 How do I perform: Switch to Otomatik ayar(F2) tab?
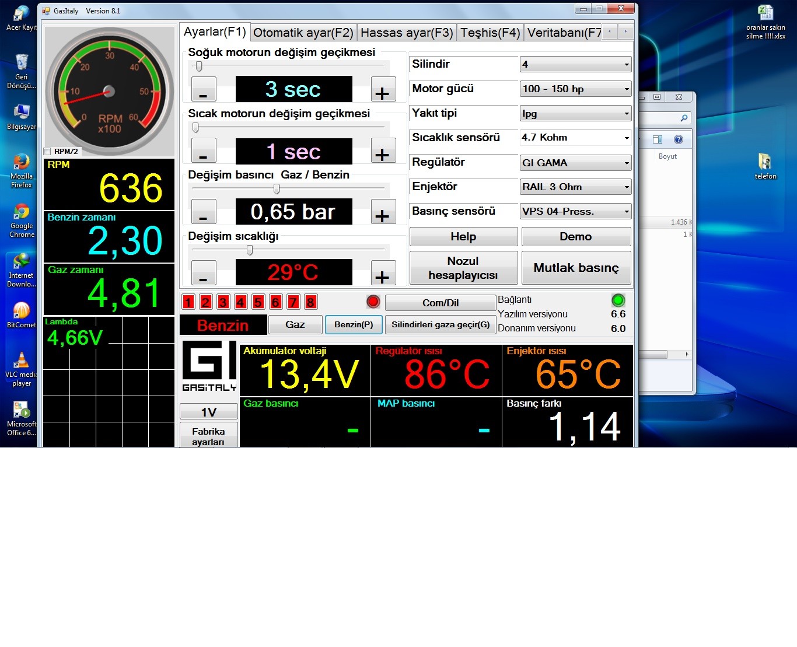point(303,33)
